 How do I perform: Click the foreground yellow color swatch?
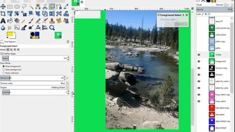pyautogui.click(x=10, y=34)
